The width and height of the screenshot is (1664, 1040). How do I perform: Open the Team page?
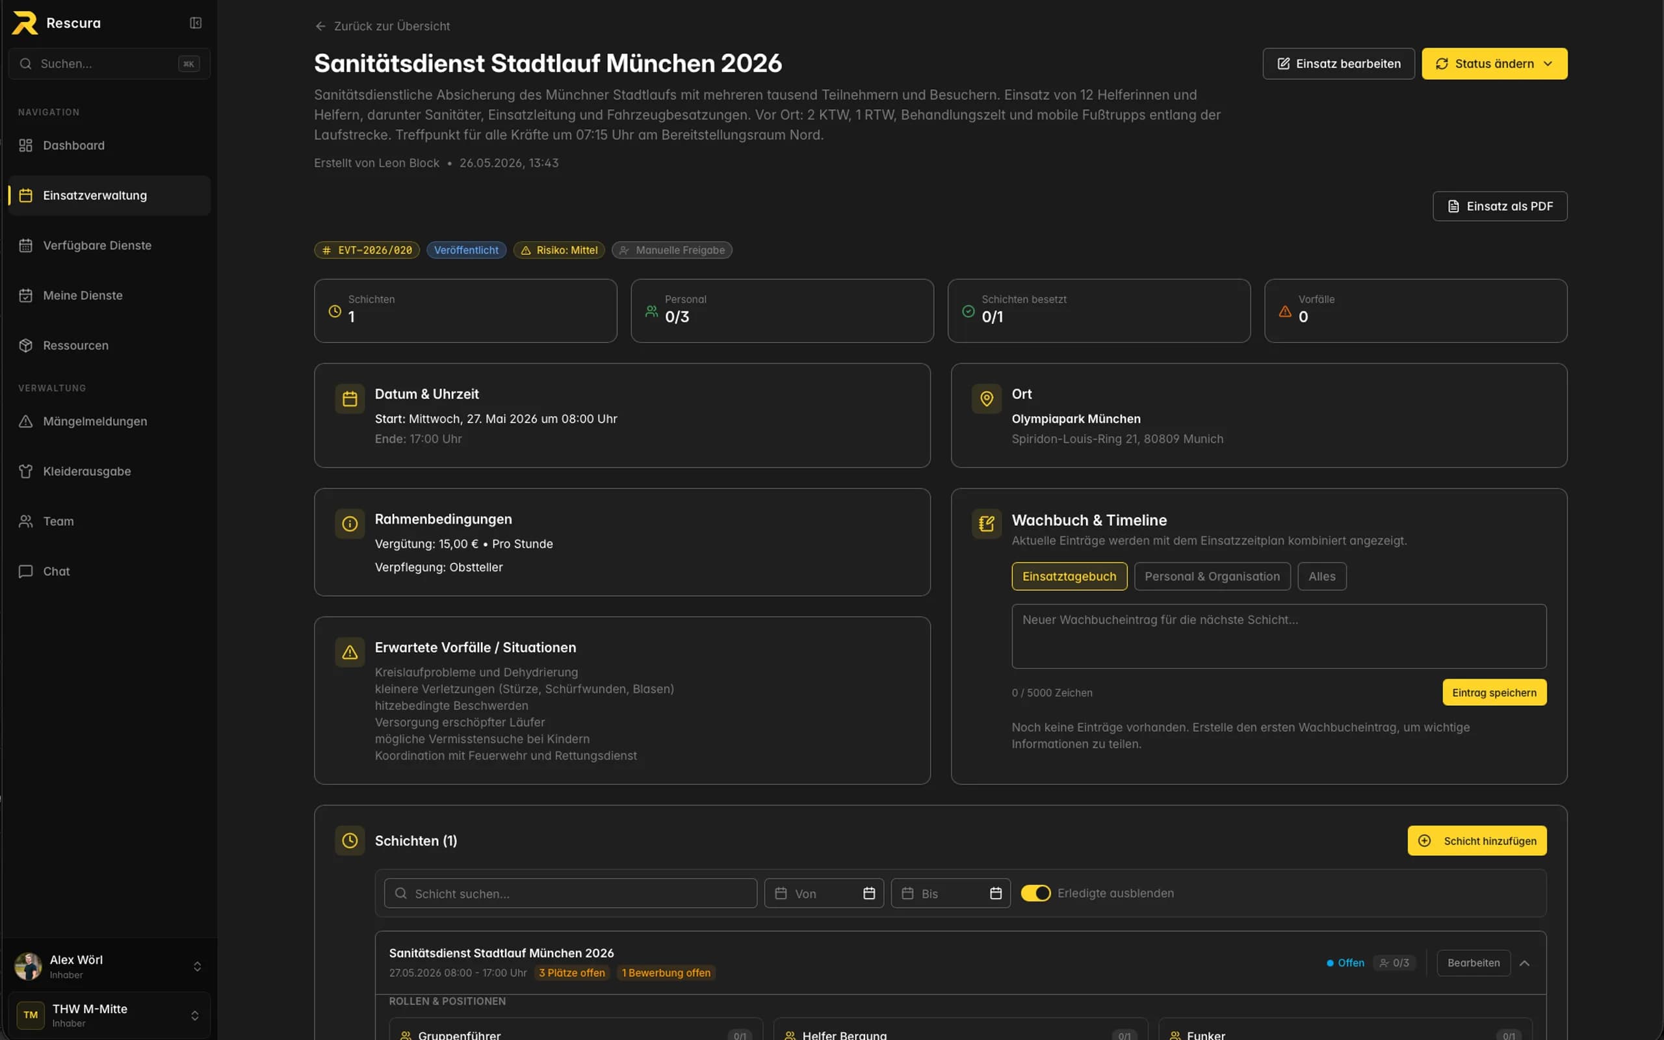[109, 521]
